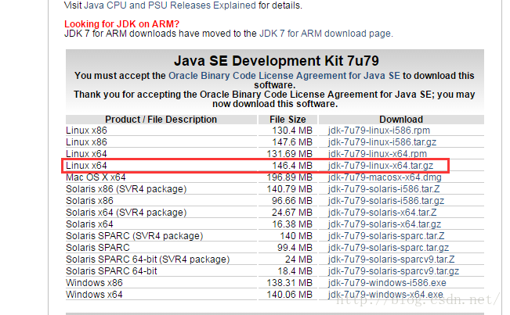Click the Product / File Description column header
Image resolution: width=510 pixels, height=315 pixels.
click(161, 120)
